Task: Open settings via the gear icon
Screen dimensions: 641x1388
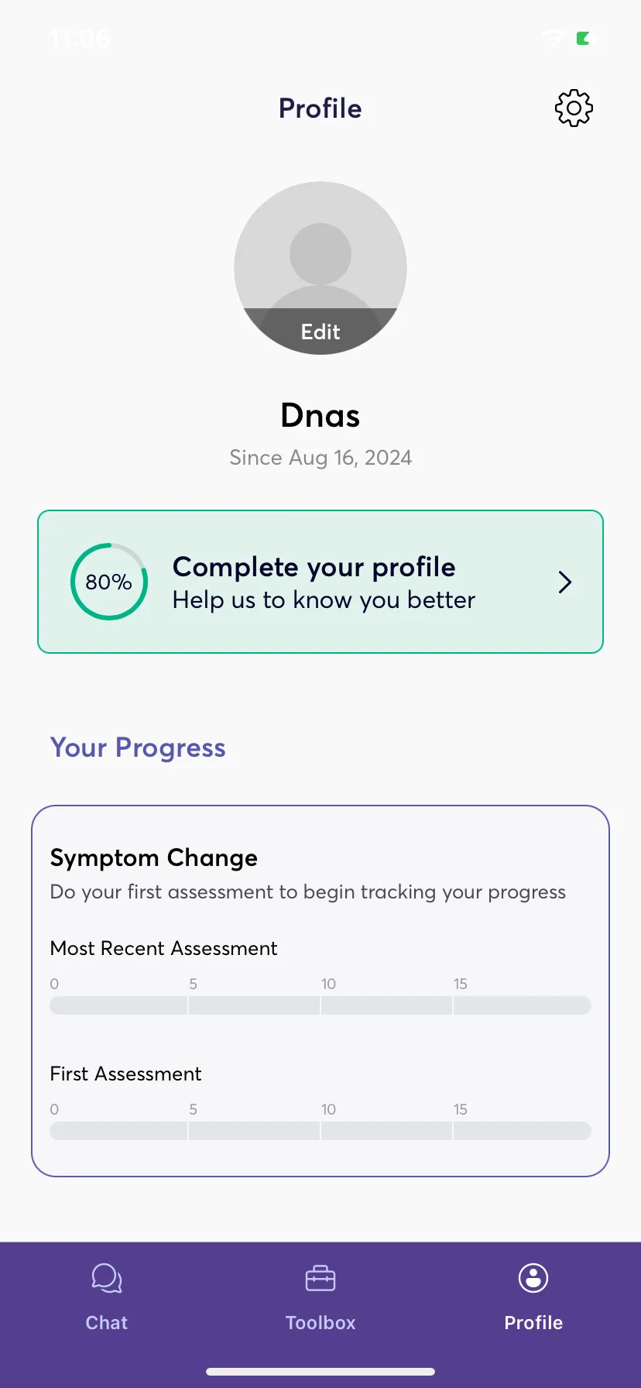Action: point(574,108)
